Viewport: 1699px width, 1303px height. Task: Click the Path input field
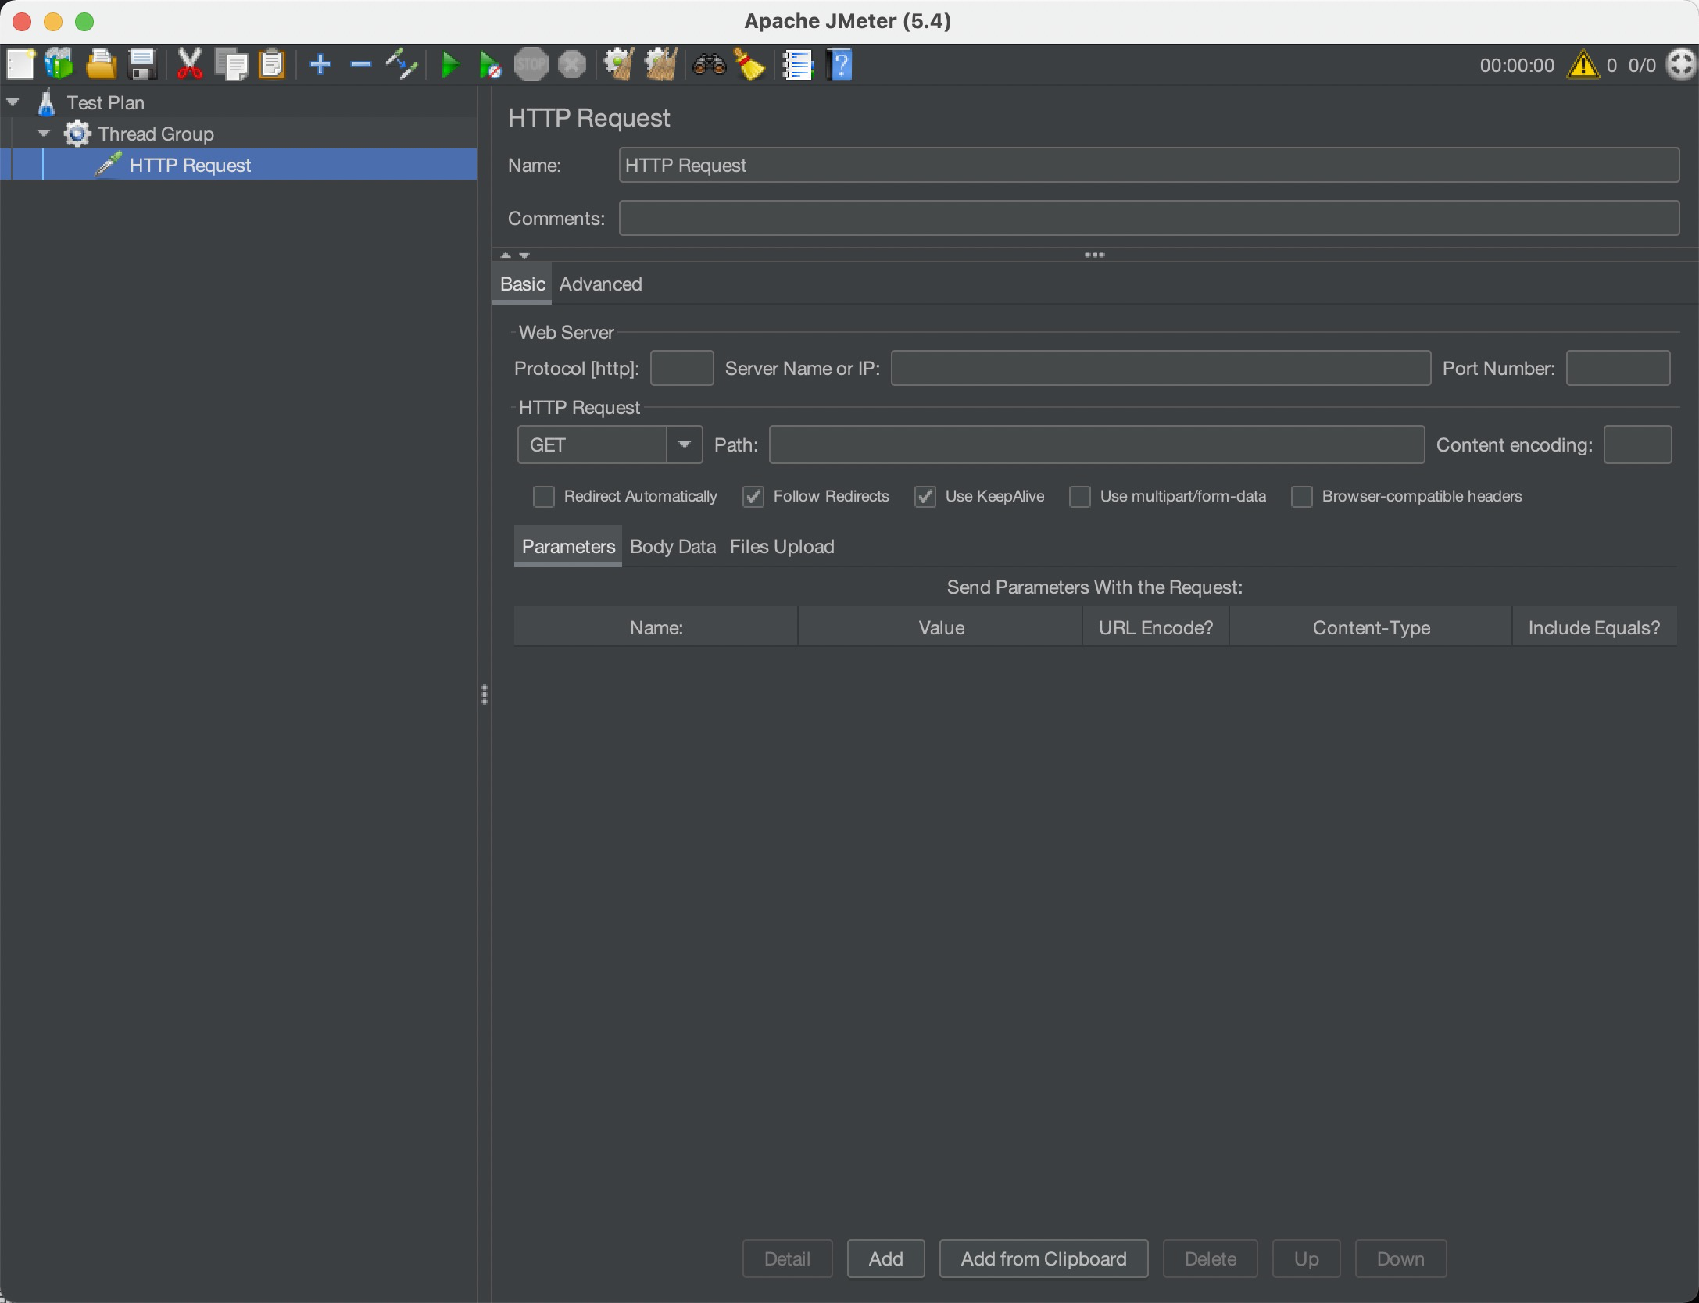coord(1096,444)
